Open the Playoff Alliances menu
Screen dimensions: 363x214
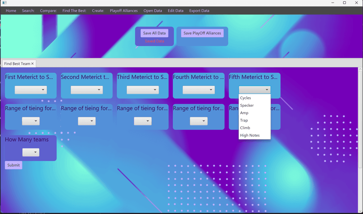pyautogui.click(x=124, y=11)
